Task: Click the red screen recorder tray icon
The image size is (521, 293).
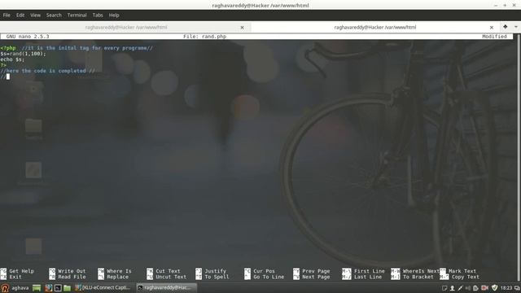Action: (485, 288)
